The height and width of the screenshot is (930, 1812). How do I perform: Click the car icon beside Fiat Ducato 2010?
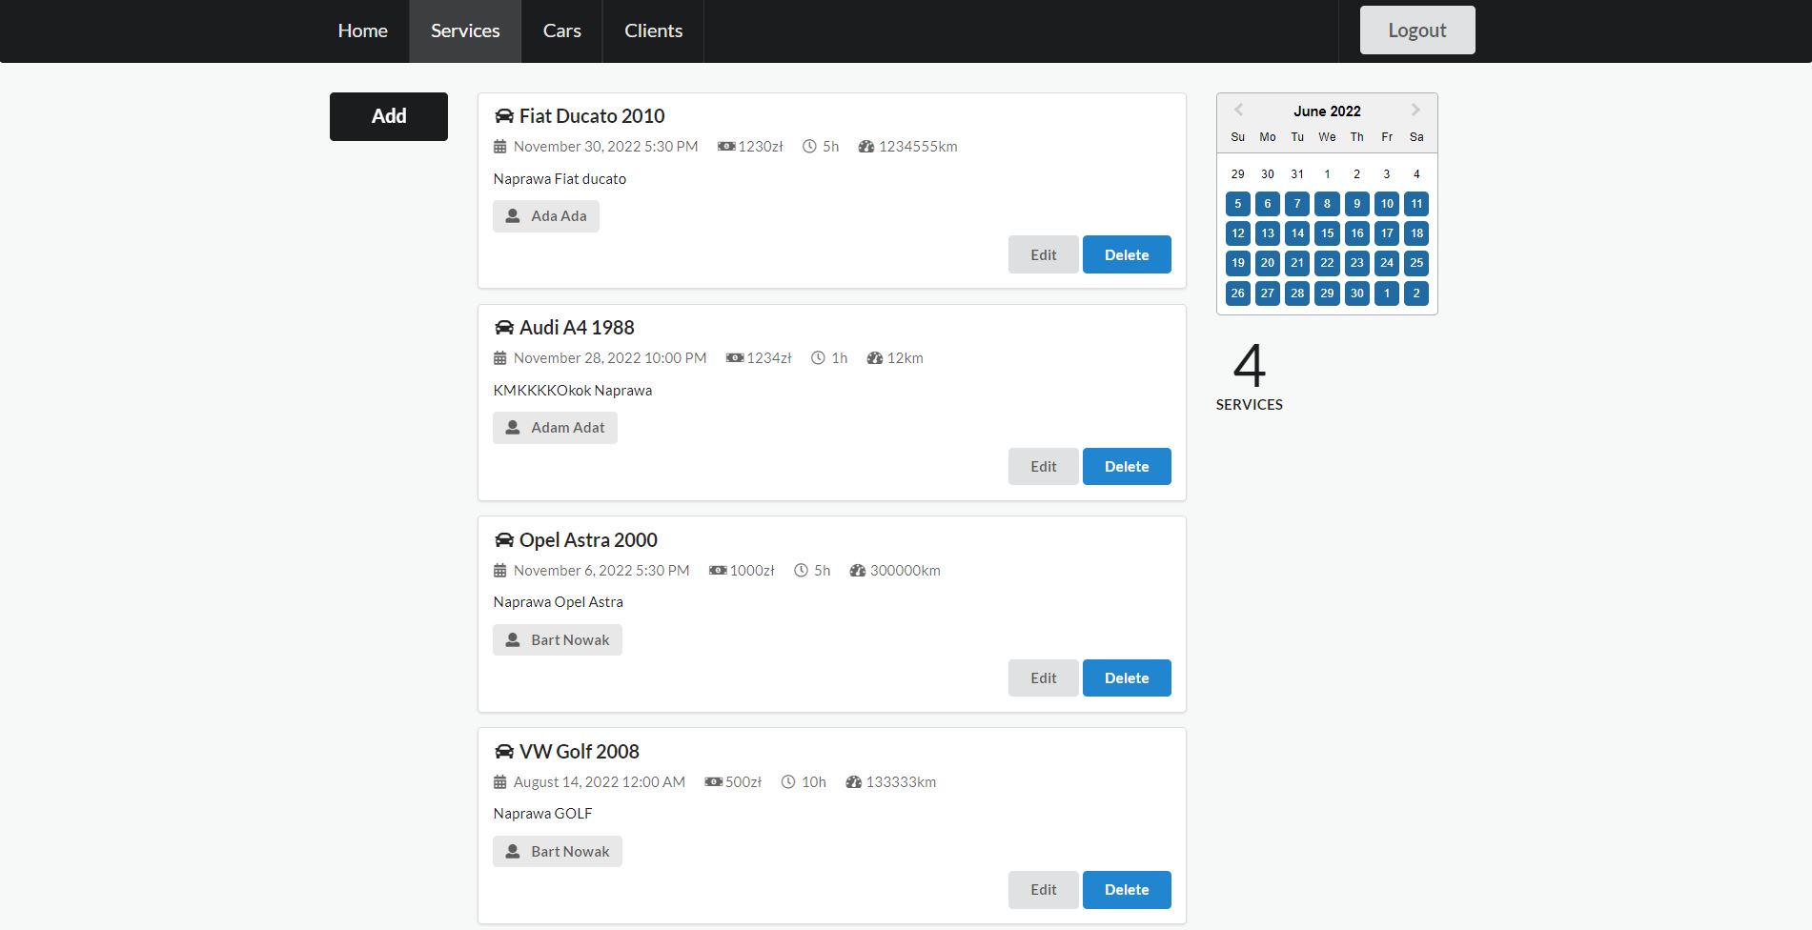point(504,116)
